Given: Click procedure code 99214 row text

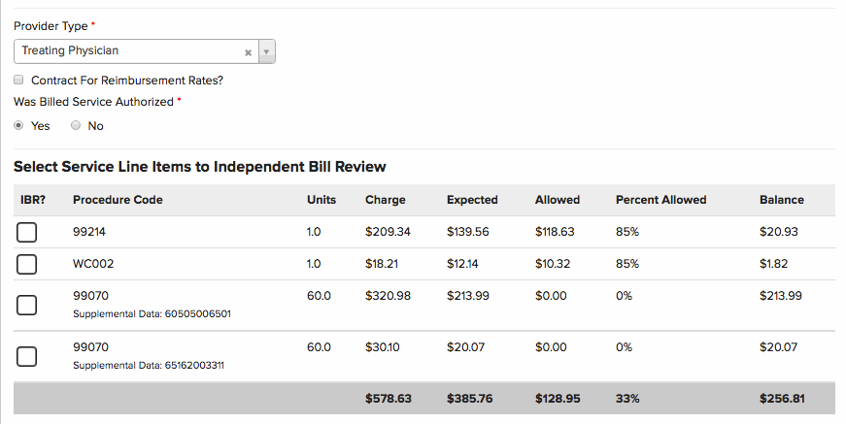Looking at the screenshot, I should click(88, 233).
